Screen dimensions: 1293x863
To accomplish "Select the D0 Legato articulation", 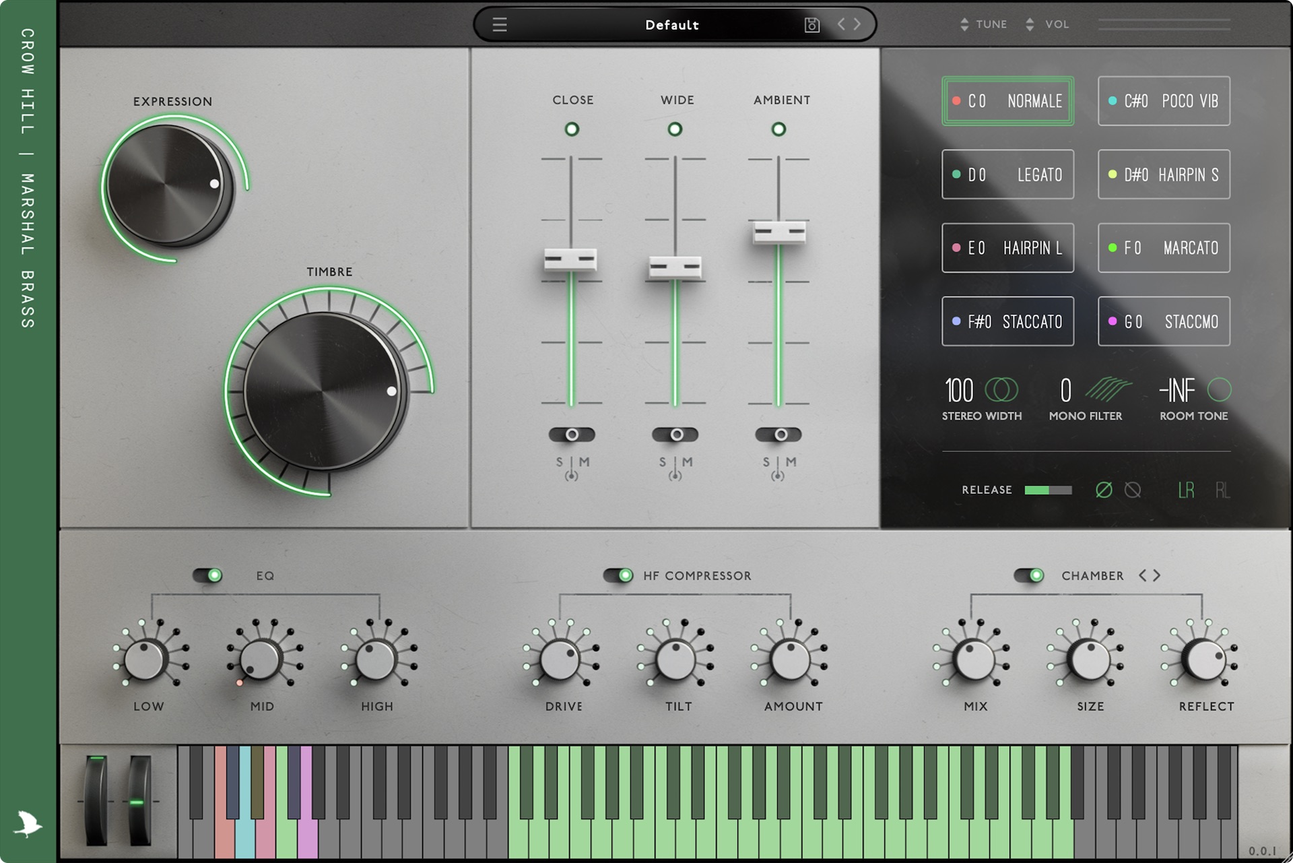I will tap(1007, 174).
